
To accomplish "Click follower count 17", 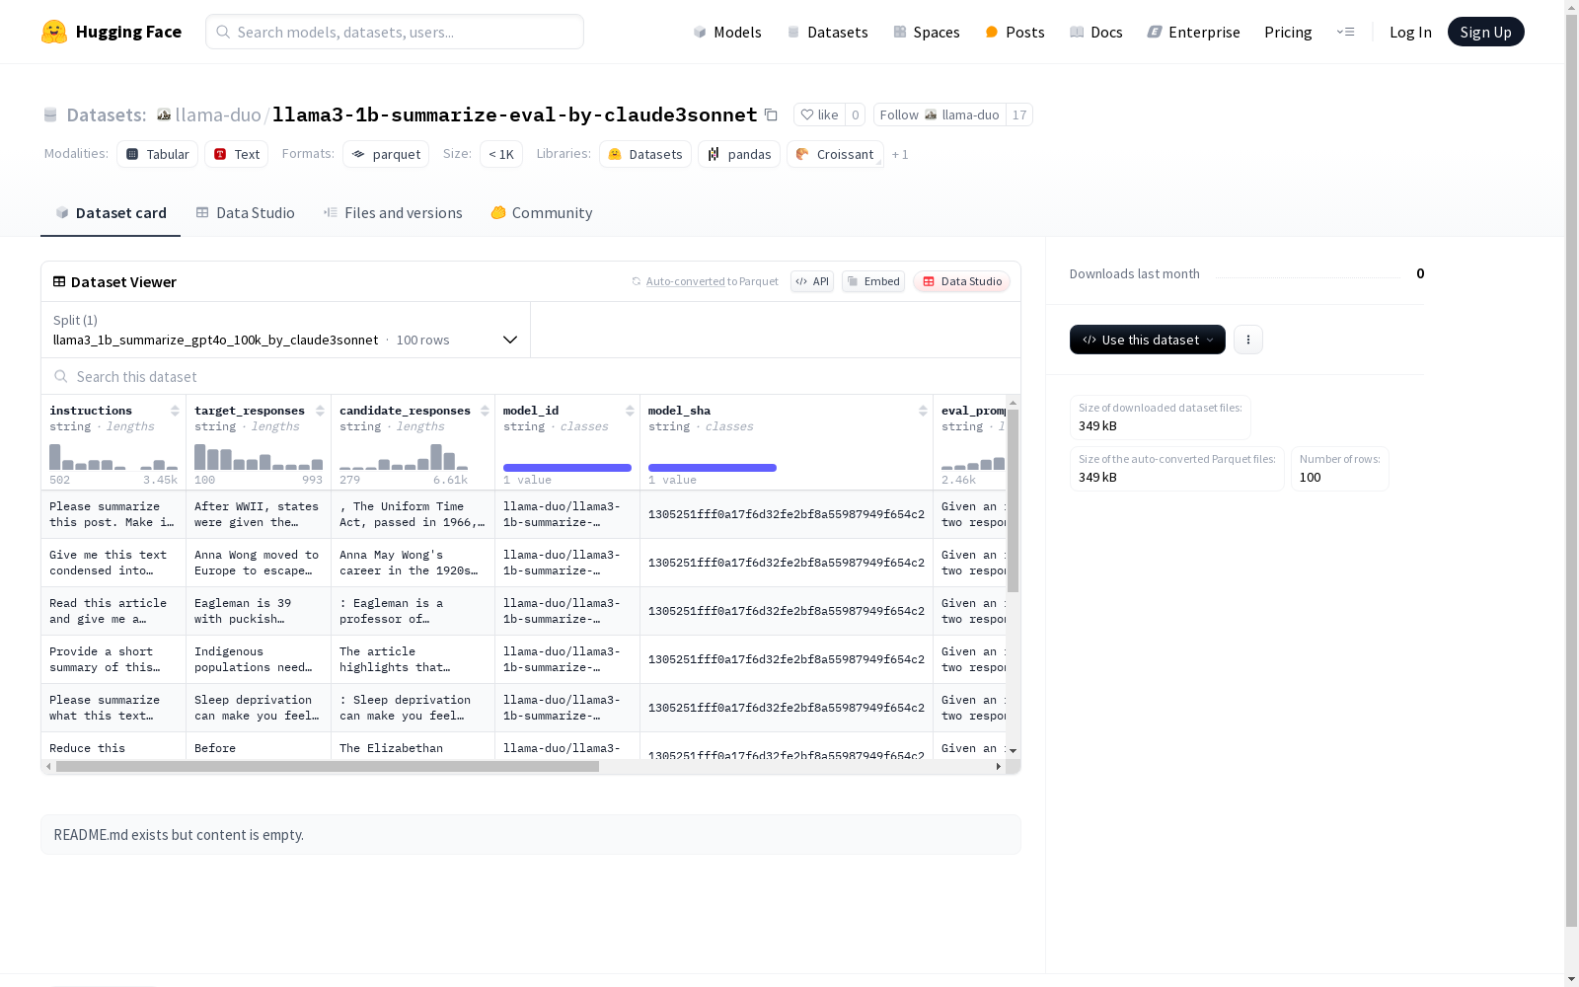I will coord(1019,114).
